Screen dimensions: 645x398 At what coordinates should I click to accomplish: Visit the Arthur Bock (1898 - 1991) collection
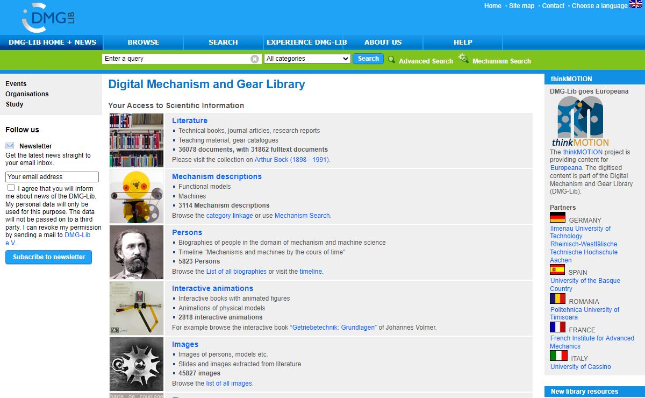tap(292, 160)
